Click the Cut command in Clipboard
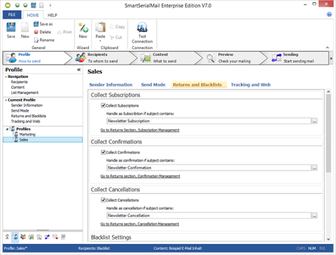This screenshot has width=336, height=255. tap(116, 37)
